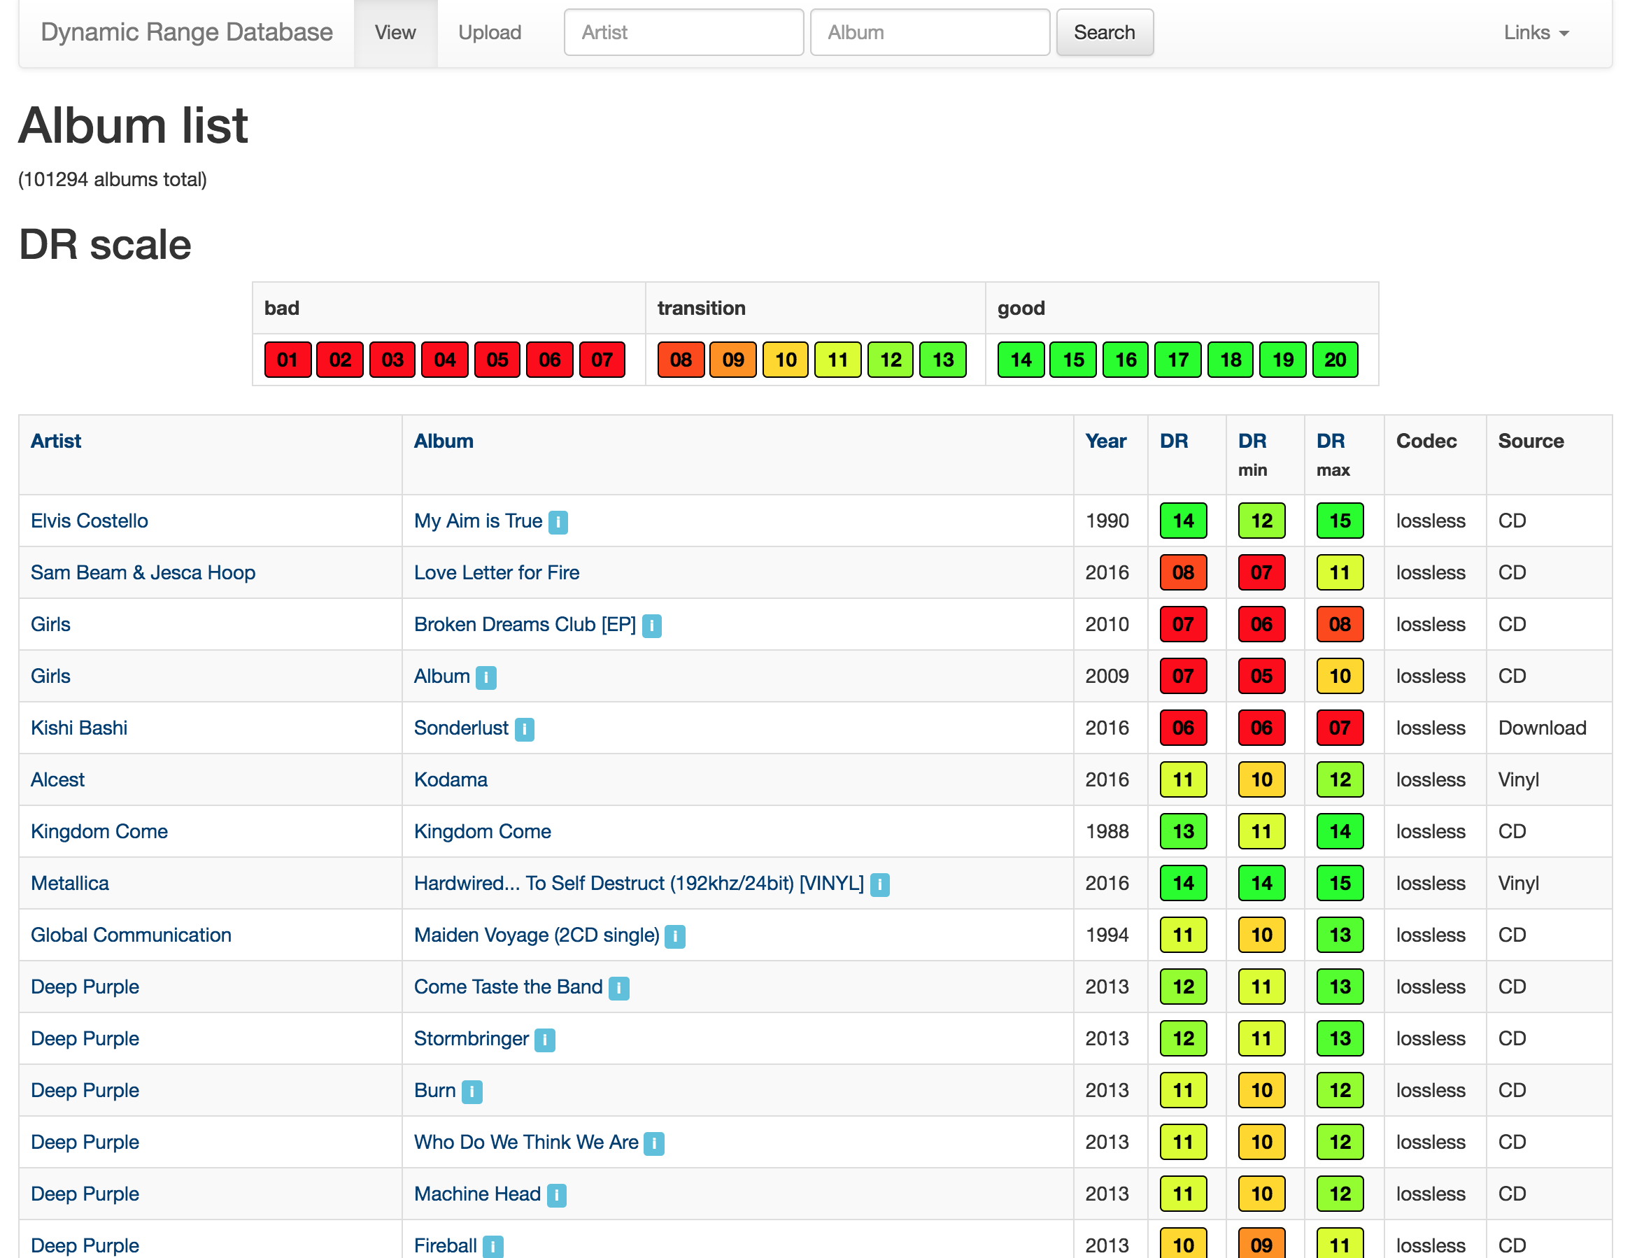Open info icon for Who Do We Think We Are
This screenshot has height=1258, width=1630.
pos(654,1143)
